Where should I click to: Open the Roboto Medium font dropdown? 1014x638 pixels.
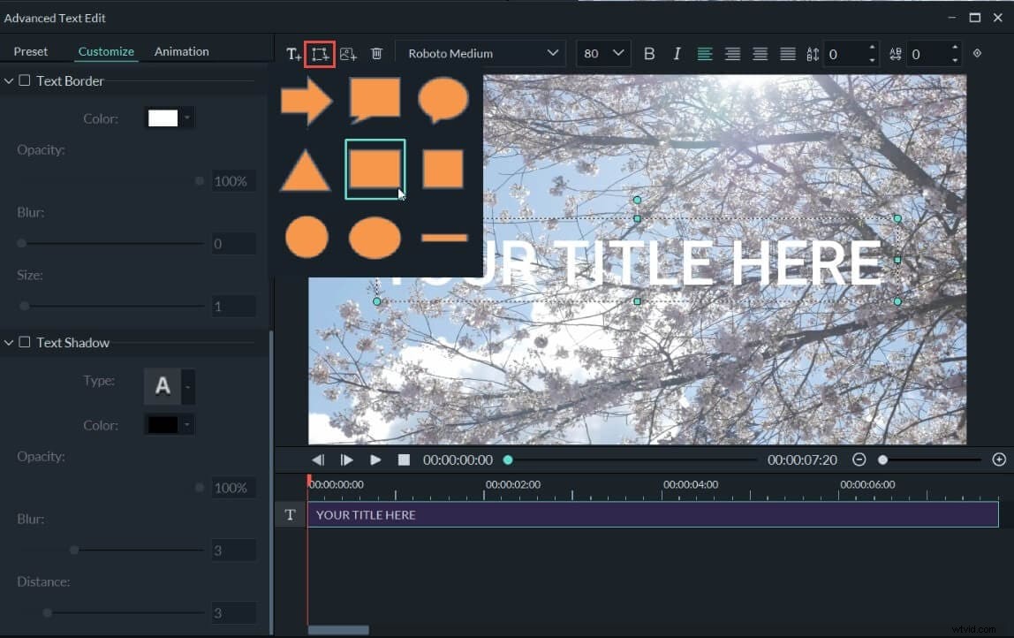pyautogui.click(x=481, y=53)
